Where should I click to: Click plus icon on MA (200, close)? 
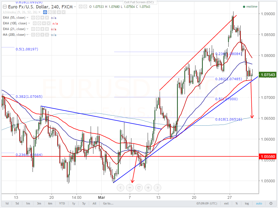coord(42,35)
